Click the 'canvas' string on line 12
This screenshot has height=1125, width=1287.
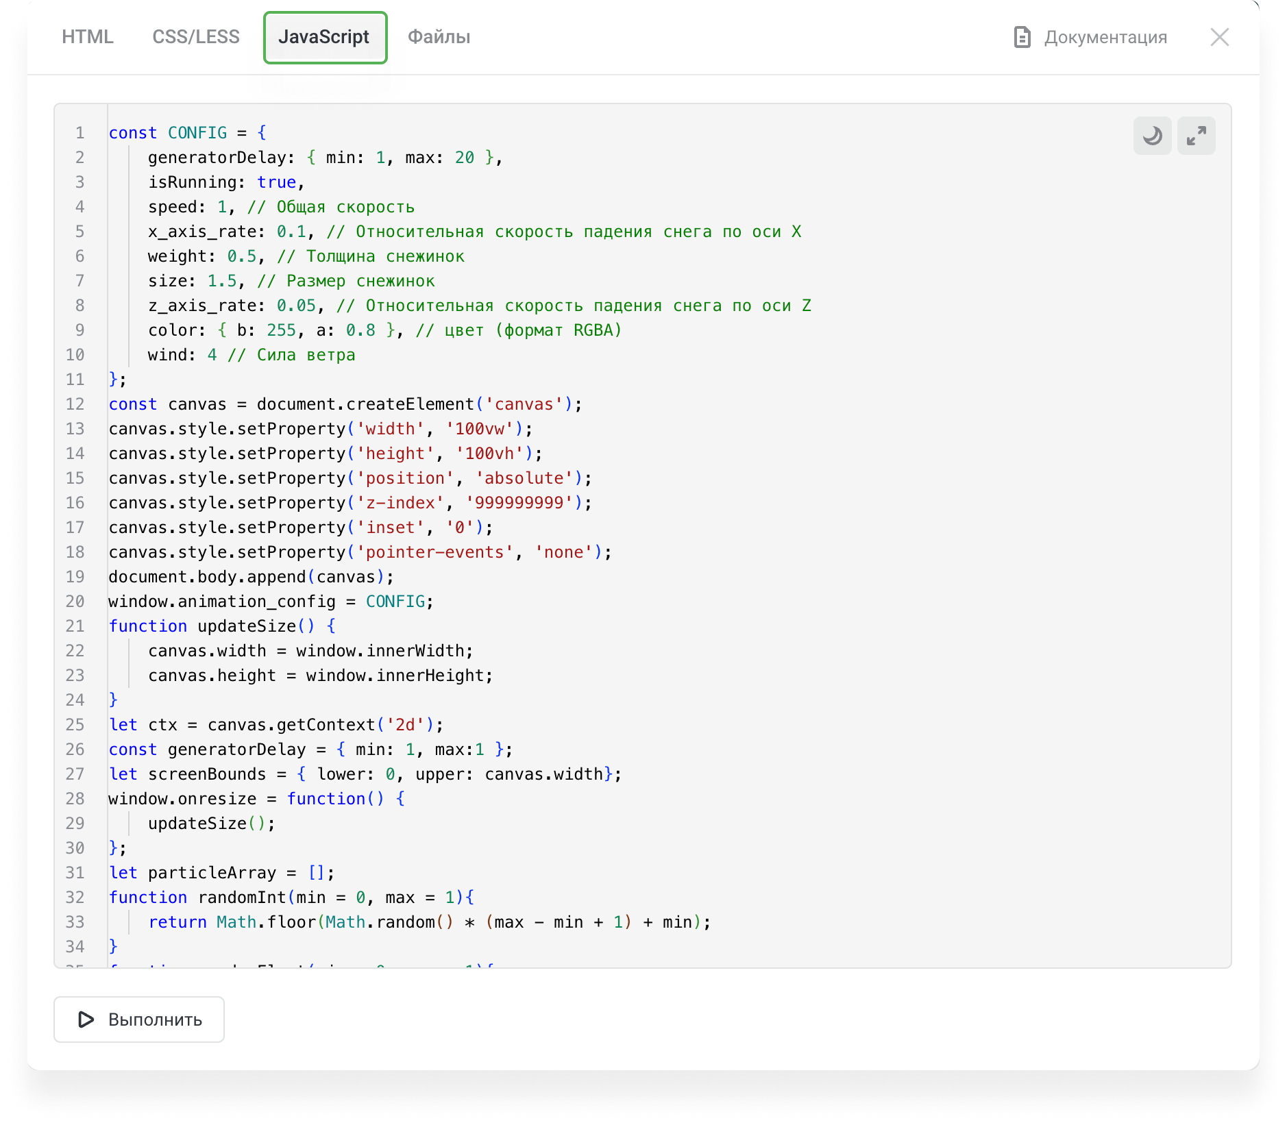click(x=524, y=404)
